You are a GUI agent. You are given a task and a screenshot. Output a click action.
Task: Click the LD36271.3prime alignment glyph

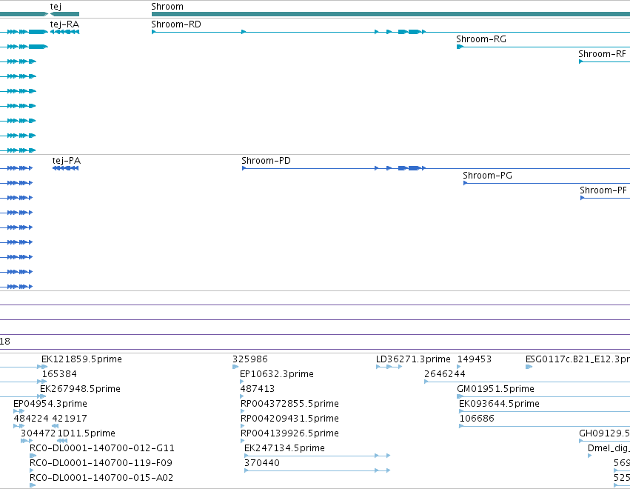click(389, 367)
